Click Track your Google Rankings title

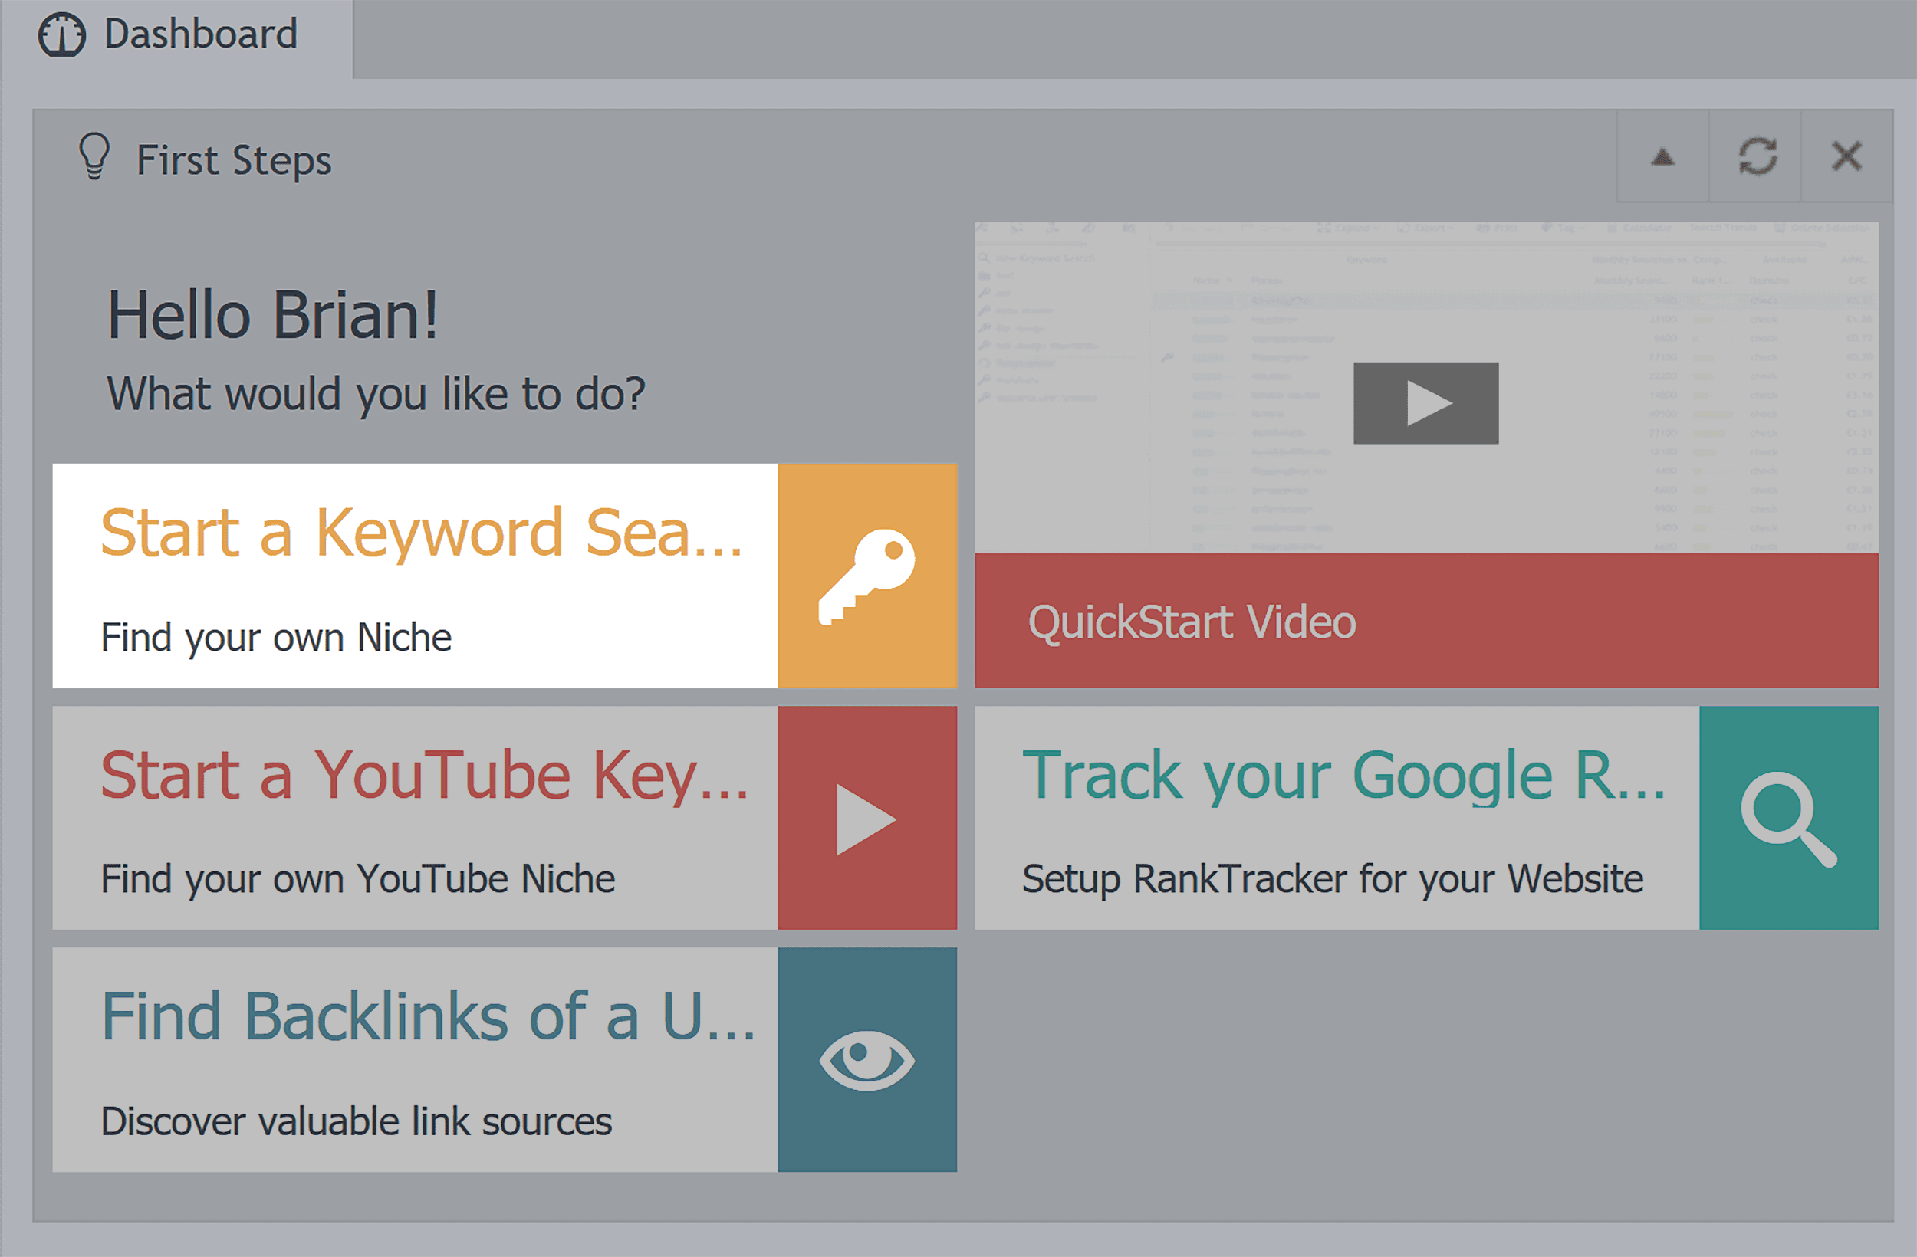[1343, 776]
